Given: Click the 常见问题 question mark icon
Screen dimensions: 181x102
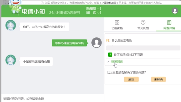Looking at the screenshot, I should coord(143,22).
